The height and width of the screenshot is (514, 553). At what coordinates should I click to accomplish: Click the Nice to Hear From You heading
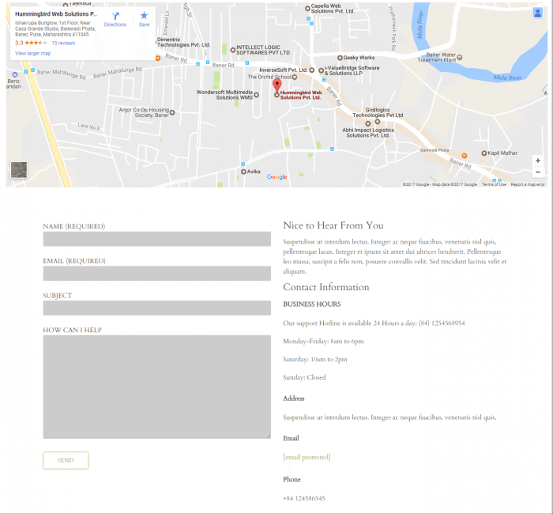pos(333,225)
